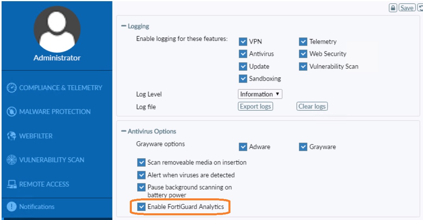Click the Export logs button
The image size is (423, 220).
(255, 106)
